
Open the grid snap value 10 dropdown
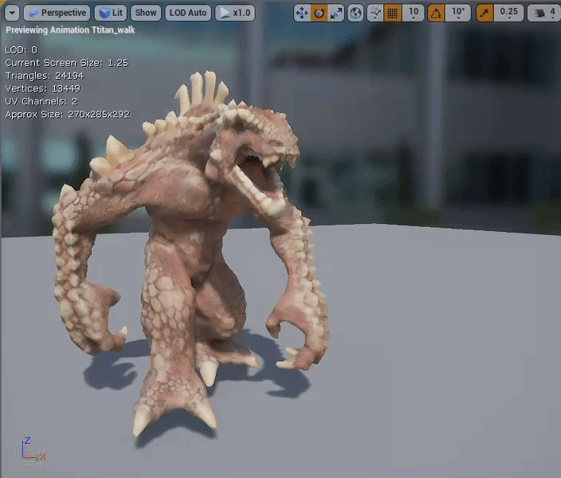414,14
